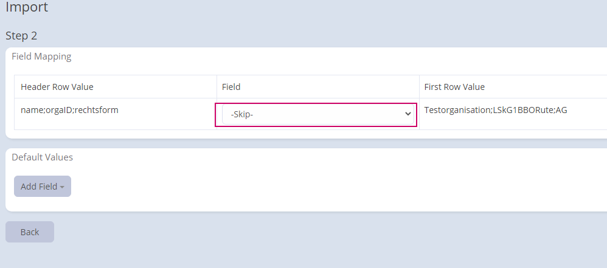
Task: Click the small caret beside Add Field
Action: click(63, 187)
